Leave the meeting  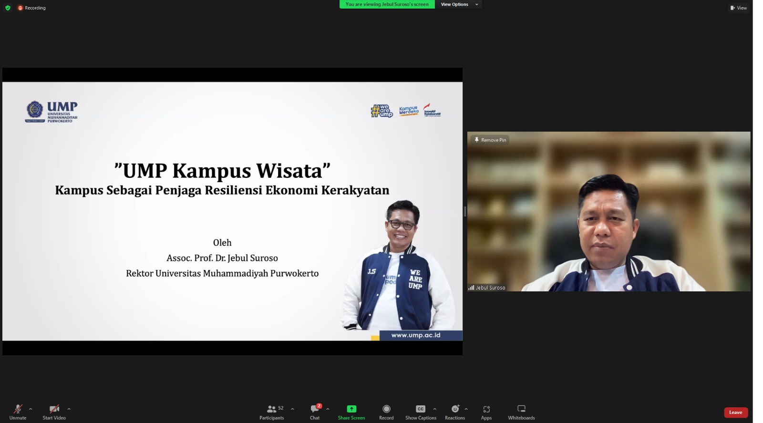coord(735,413)
